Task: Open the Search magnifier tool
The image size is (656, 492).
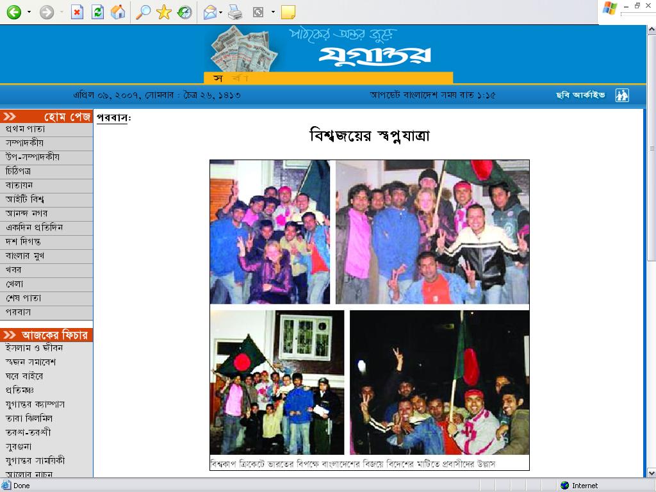Action: pyautogui.click(x=143, y=12)
